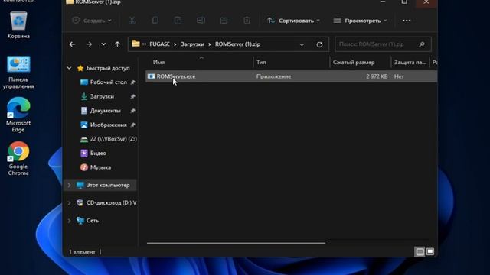Open the Z: VBoxSvr network drive
490x275 pixels.
click(x=109, y=139)
